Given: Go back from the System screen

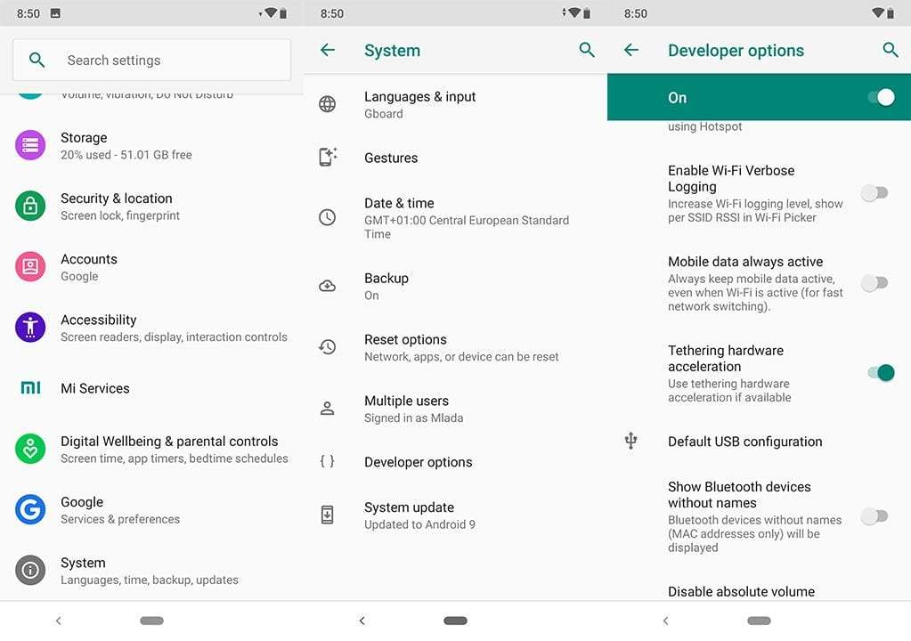Looking at the screenshot, I should pos(327,50).
